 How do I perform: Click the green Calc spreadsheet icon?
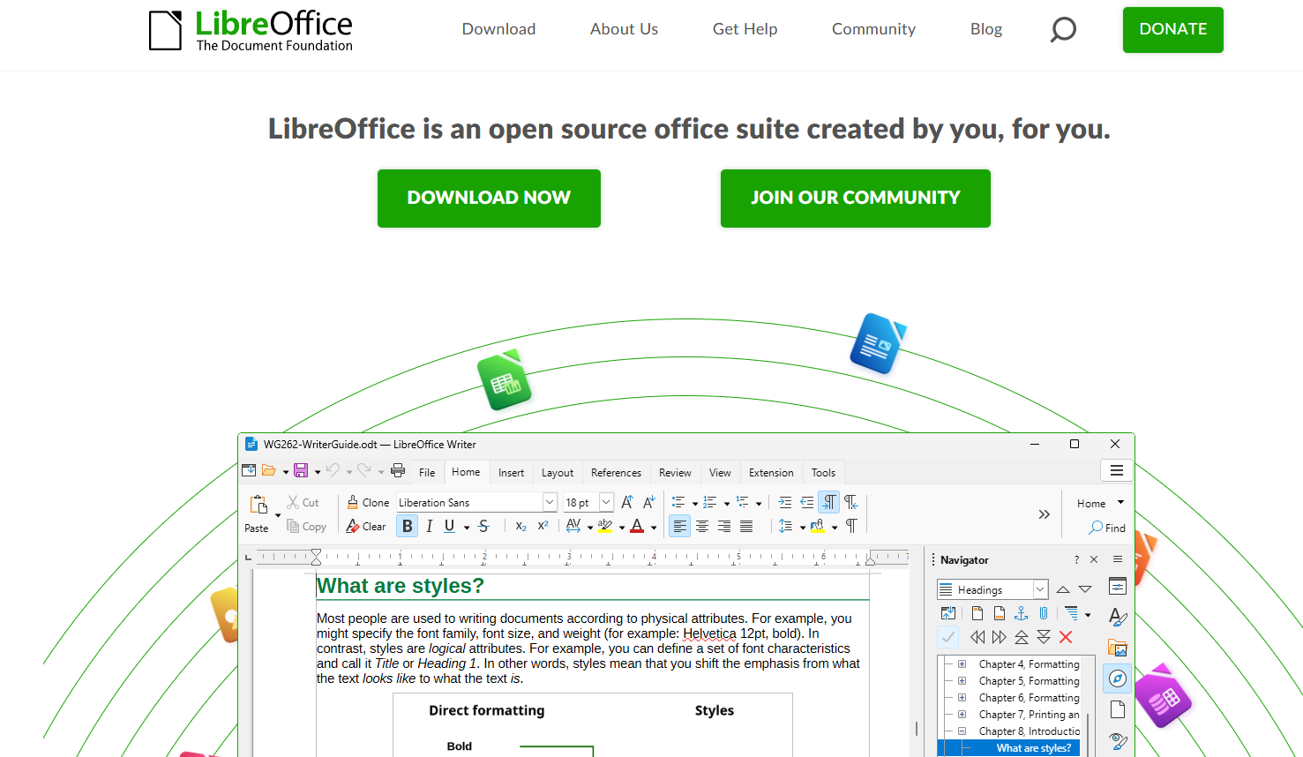[505, 380]
